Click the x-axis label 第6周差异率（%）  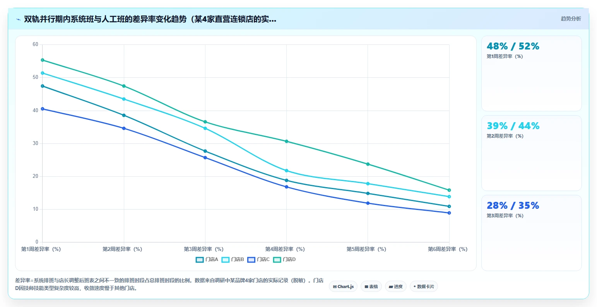coord(448,249)
